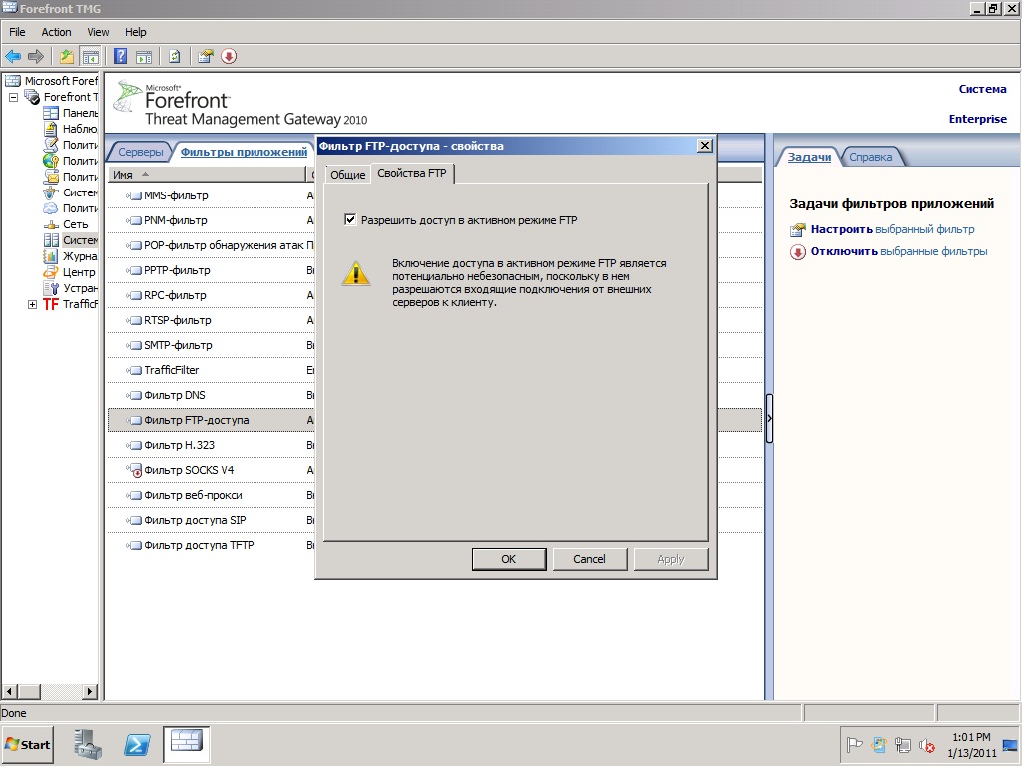Select the PNM-фильтр row
The height and width of the screenshot is (766, 1022).
point(212,220)
